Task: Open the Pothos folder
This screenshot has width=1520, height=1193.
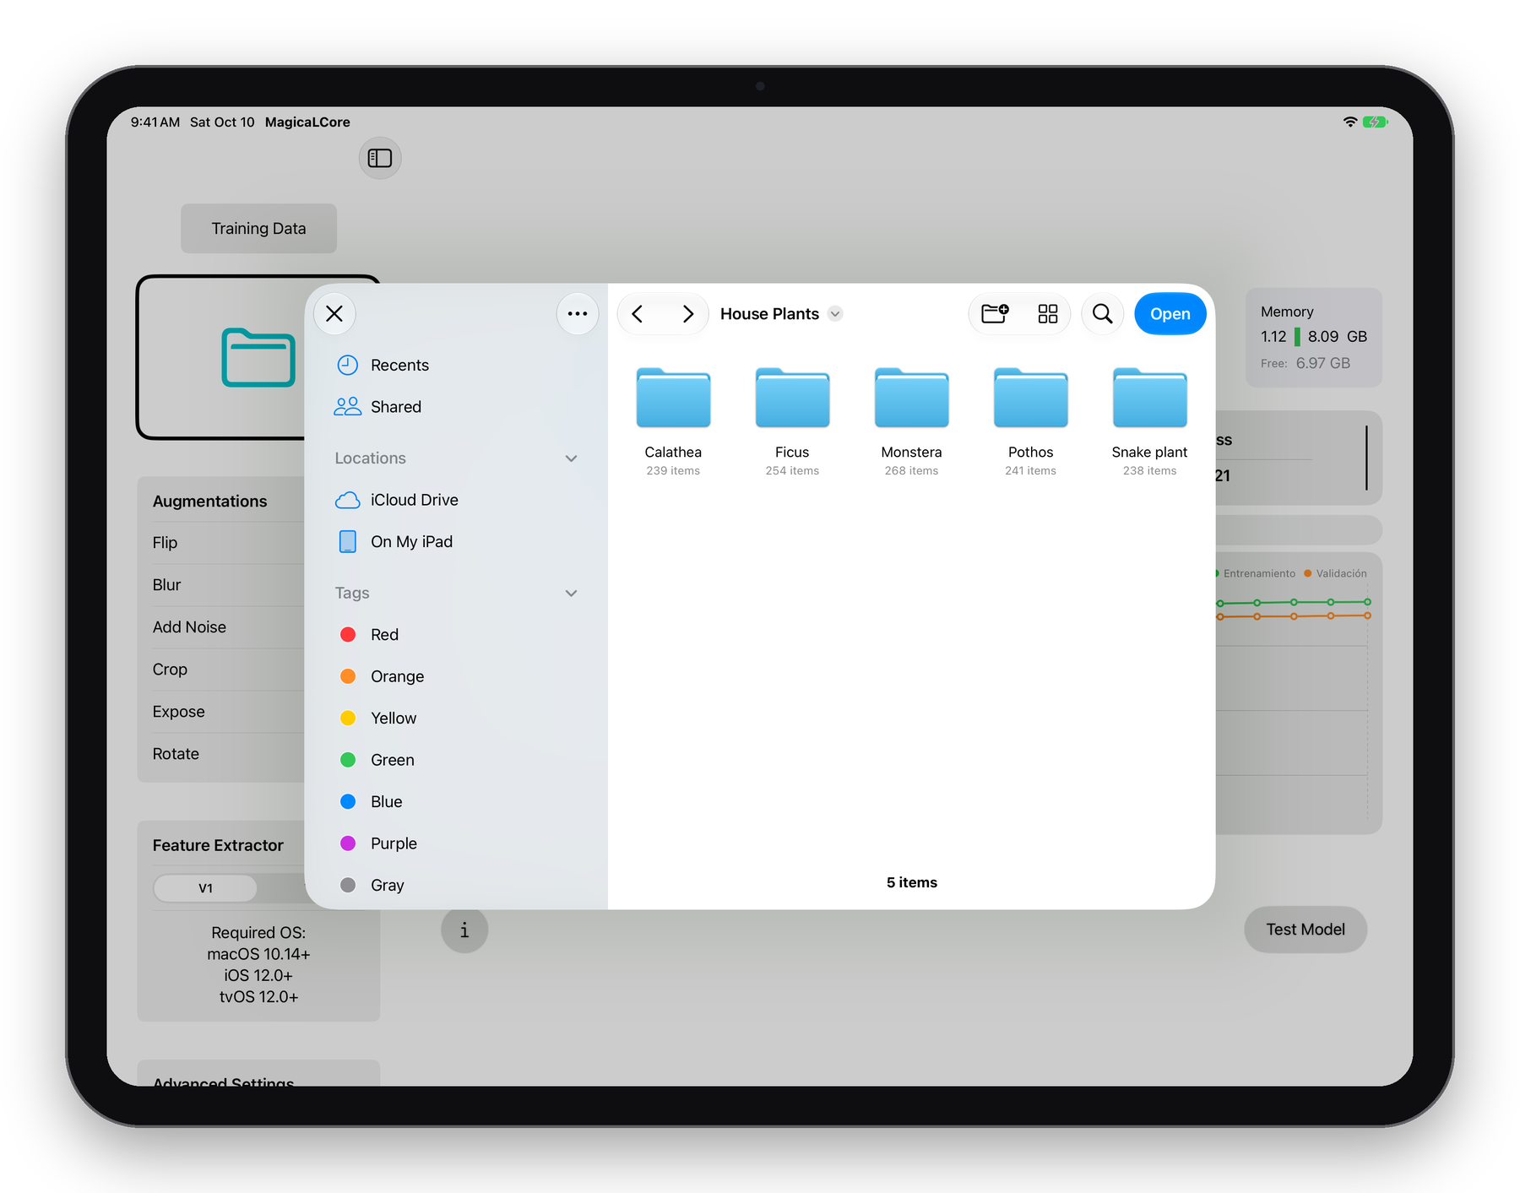Action: point(1030,421)
